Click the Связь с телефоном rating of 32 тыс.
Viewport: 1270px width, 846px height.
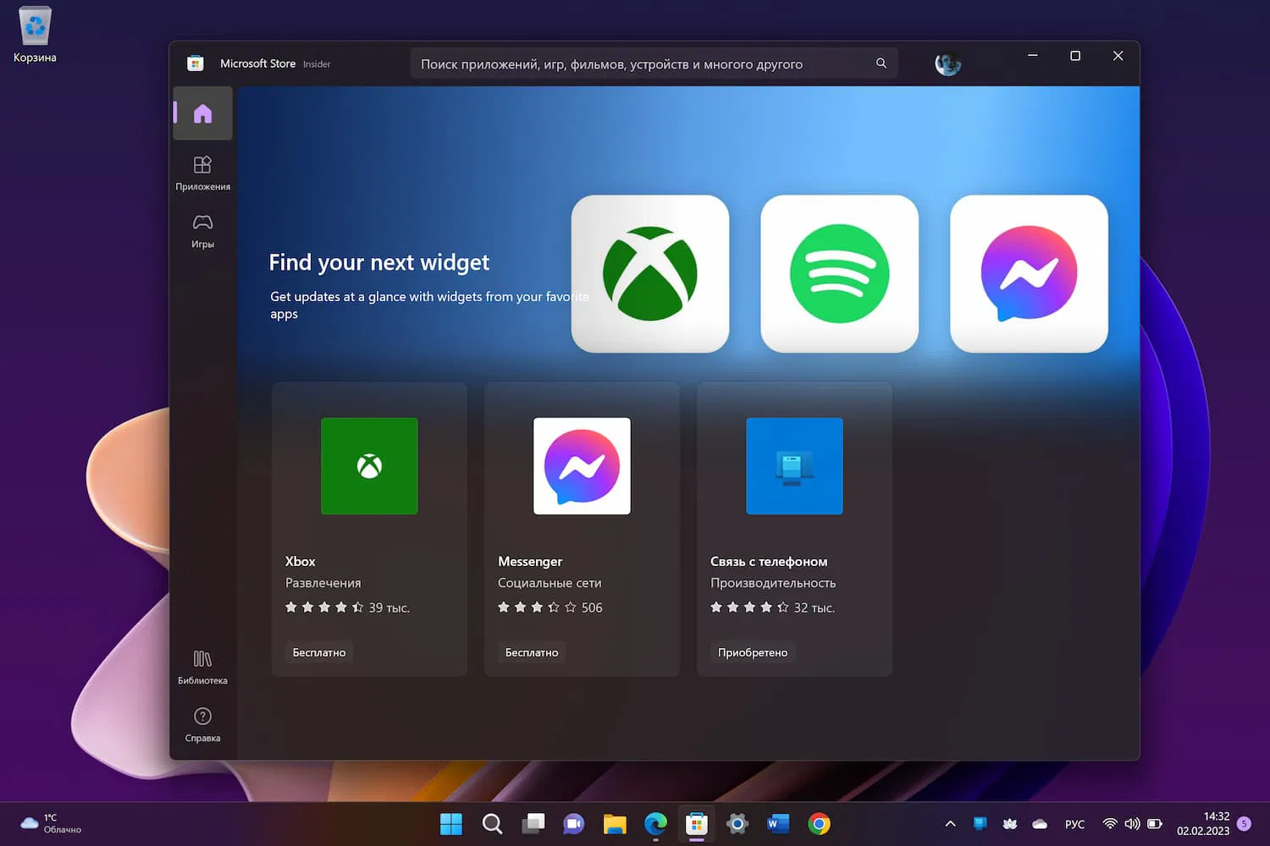(x=772, y=607)
